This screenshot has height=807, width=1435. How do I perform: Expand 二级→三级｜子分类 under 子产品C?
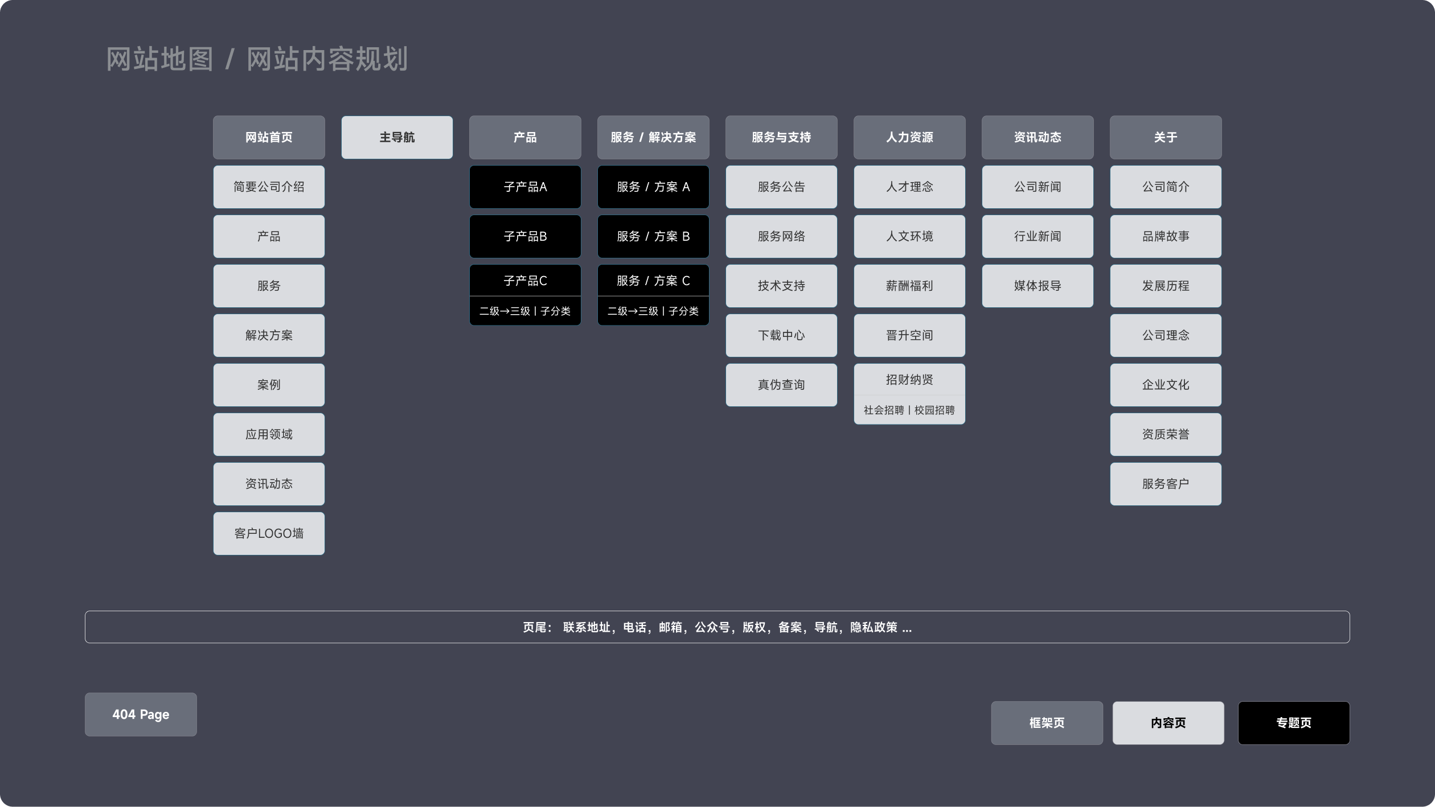[524, 311]
